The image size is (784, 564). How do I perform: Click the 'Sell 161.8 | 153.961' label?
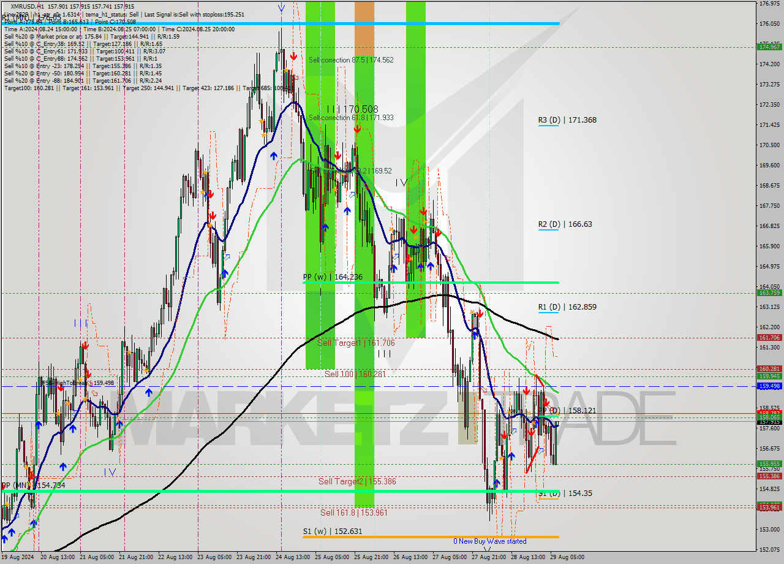tap(354, 513)
